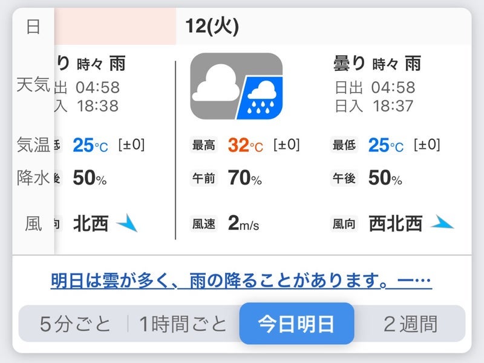Viewport: 484px width, 363px height.
Task: Click the 最低 temperature badge beside 西北西 column
Action: (345, 145)
